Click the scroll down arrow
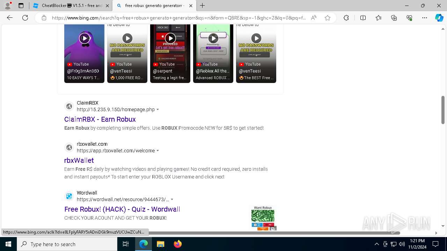Image resolution: width=447 pixels, height=251 pixels. pos(443,226)
